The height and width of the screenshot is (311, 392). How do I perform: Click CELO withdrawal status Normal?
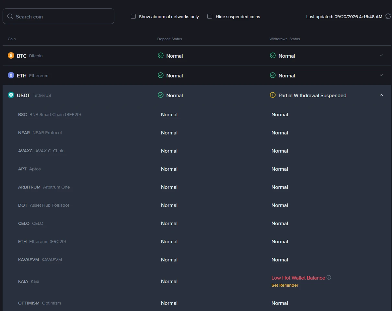[x=280, y=223]
